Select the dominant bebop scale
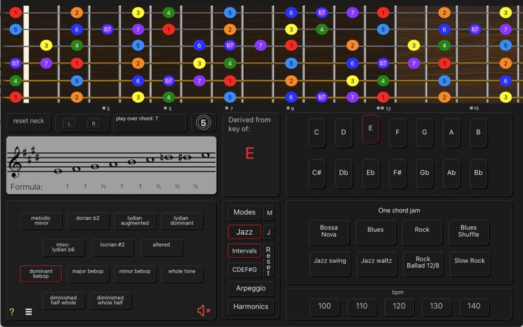Image resolution: width=523 pixels, height=327 pixels. coord(41,274)
